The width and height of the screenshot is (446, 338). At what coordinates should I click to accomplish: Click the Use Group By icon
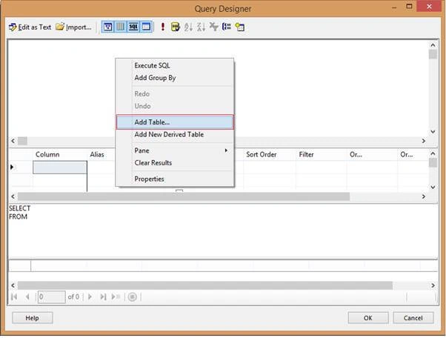(227, 27)
